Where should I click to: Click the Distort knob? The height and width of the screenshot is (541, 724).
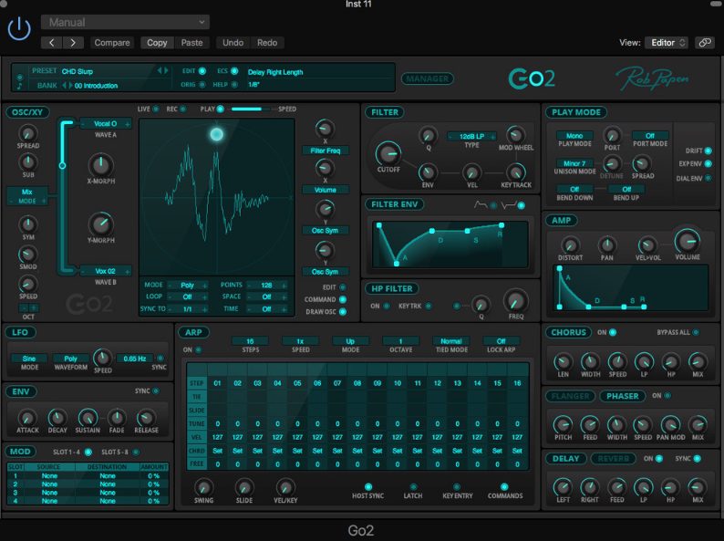coord(570,244)
